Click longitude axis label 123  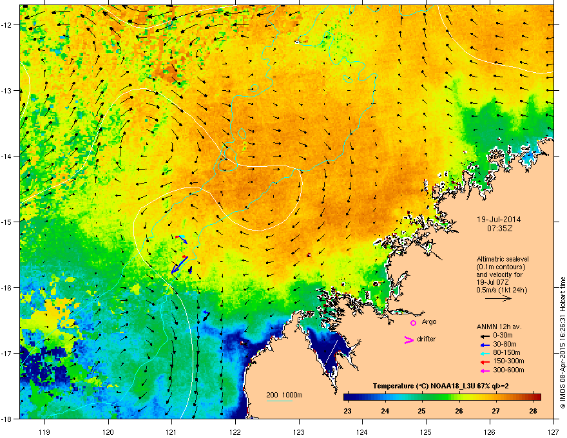point(299,432)
